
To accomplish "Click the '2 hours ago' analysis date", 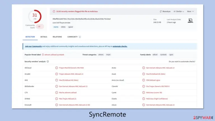I will pos(171,22).
